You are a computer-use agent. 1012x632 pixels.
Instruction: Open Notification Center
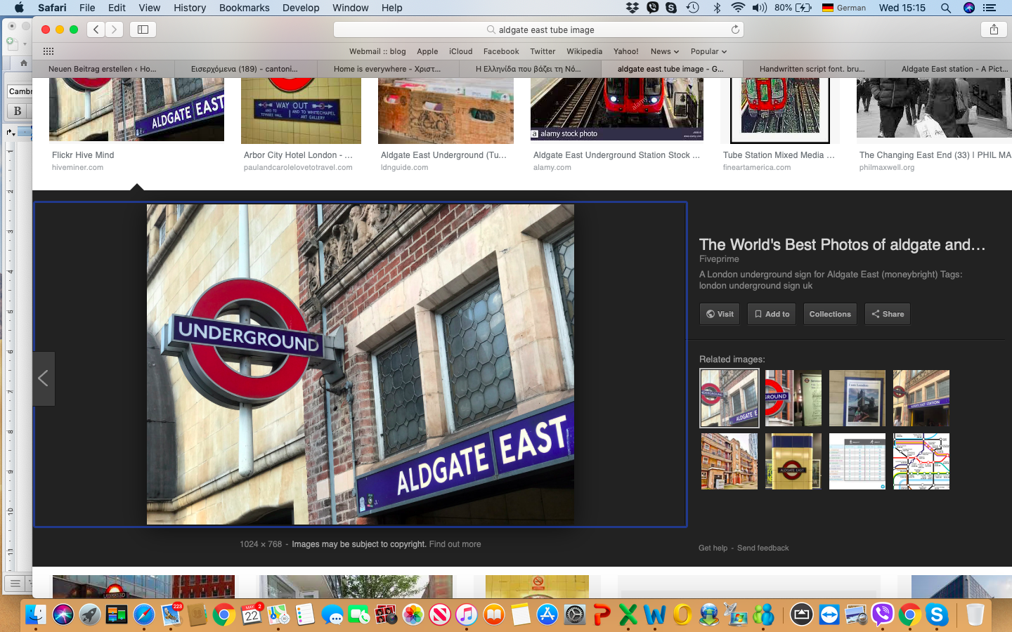(x=990, y=8)
